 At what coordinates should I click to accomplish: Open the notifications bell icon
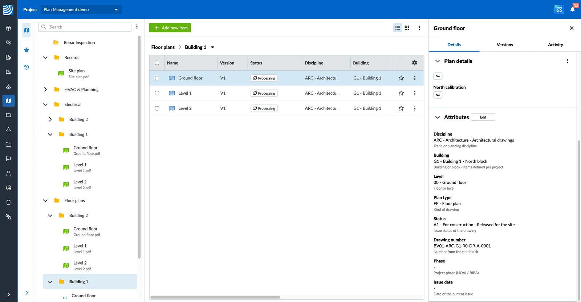(x=573, y=9)
